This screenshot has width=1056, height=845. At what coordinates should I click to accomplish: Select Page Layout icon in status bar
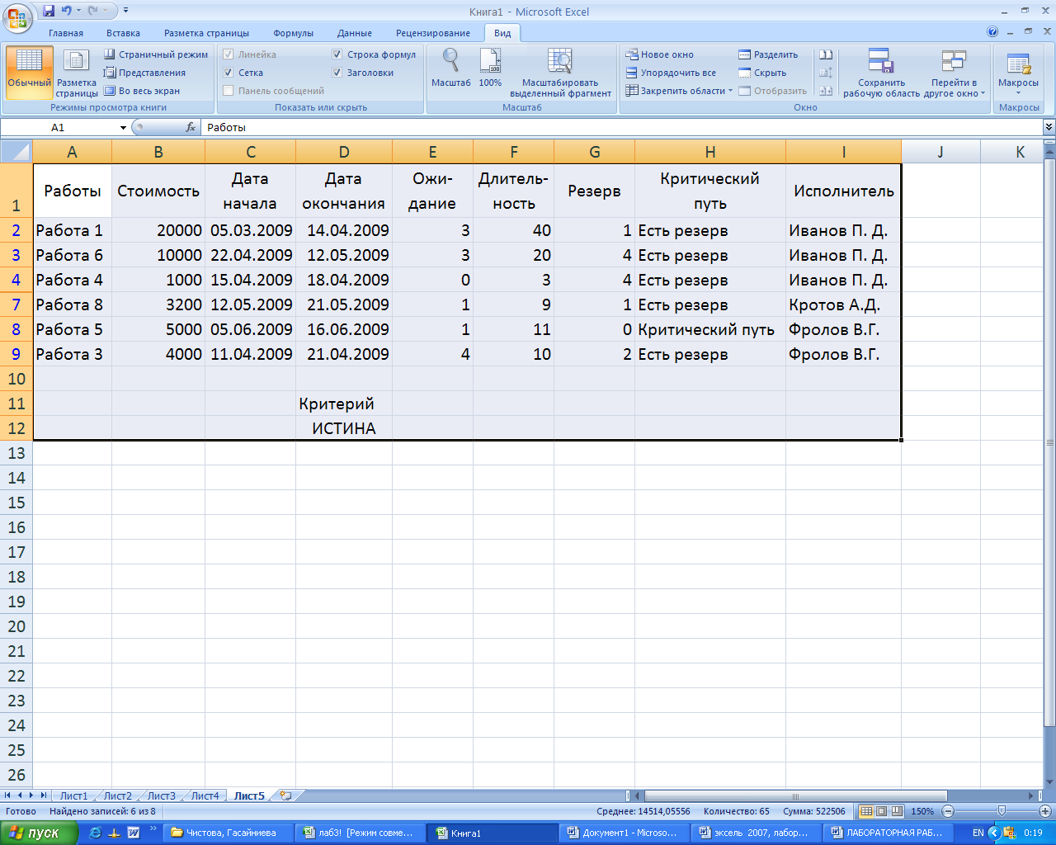[881, 811]
